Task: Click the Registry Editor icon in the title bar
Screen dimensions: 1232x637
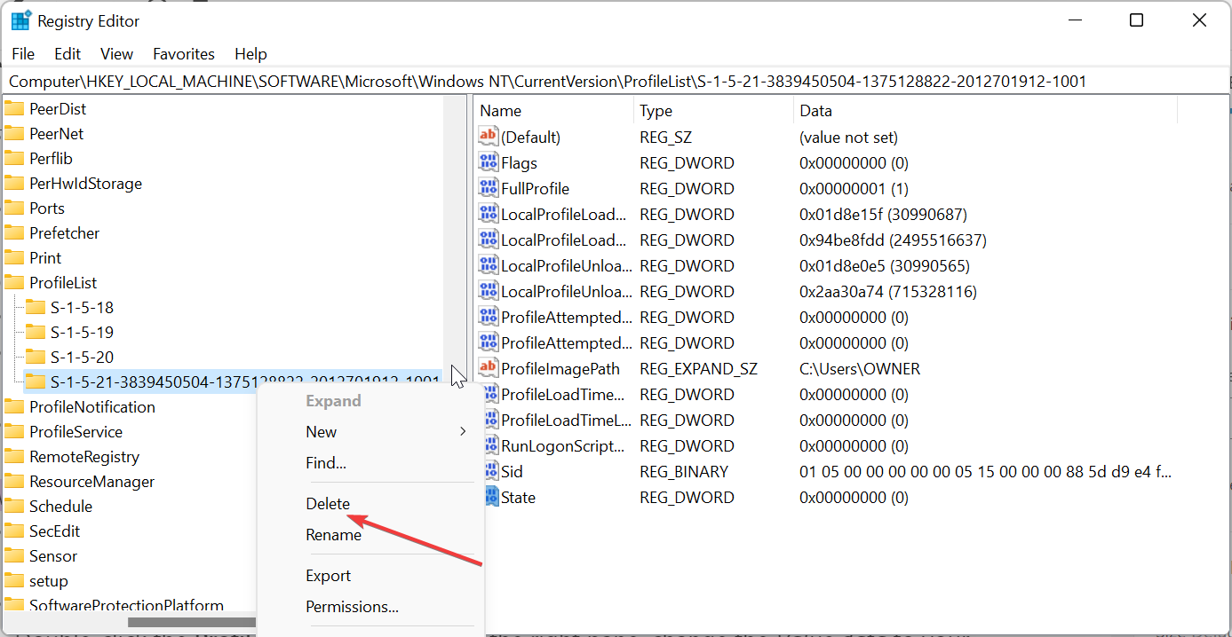Action: pos(21,20)
